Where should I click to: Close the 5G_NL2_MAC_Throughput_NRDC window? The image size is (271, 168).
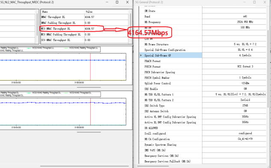coord(128,2)
